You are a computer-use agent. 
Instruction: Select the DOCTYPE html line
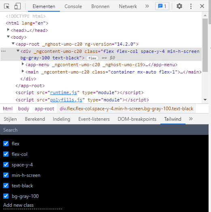26,16
